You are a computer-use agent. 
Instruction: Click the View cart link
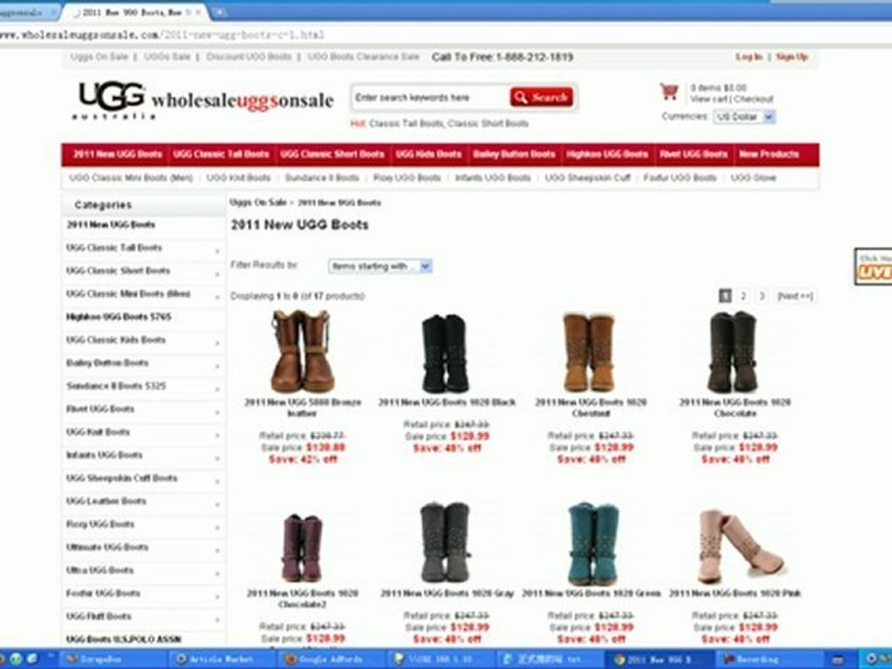point(709,99)
